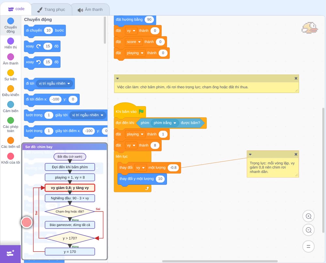Switch to the code tab
This screenshot has width=326, height=263.
coord(16,9)
